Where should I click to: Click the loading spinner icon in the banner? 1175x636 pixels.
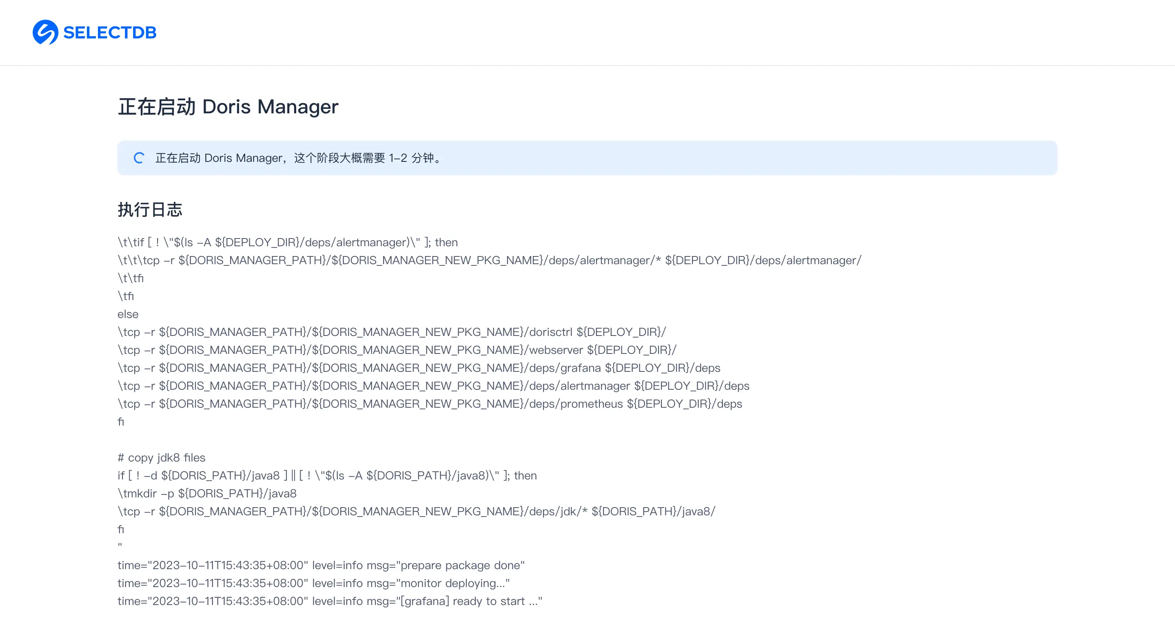139,158
